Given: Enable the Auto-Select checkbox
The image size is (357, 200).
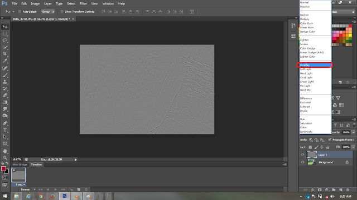Looking at the screenshot, I should pos(20,12).
